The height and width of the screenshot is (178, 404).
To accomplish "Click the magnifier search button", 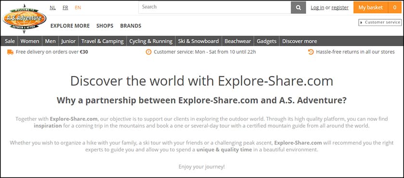I will pos(299,8).
